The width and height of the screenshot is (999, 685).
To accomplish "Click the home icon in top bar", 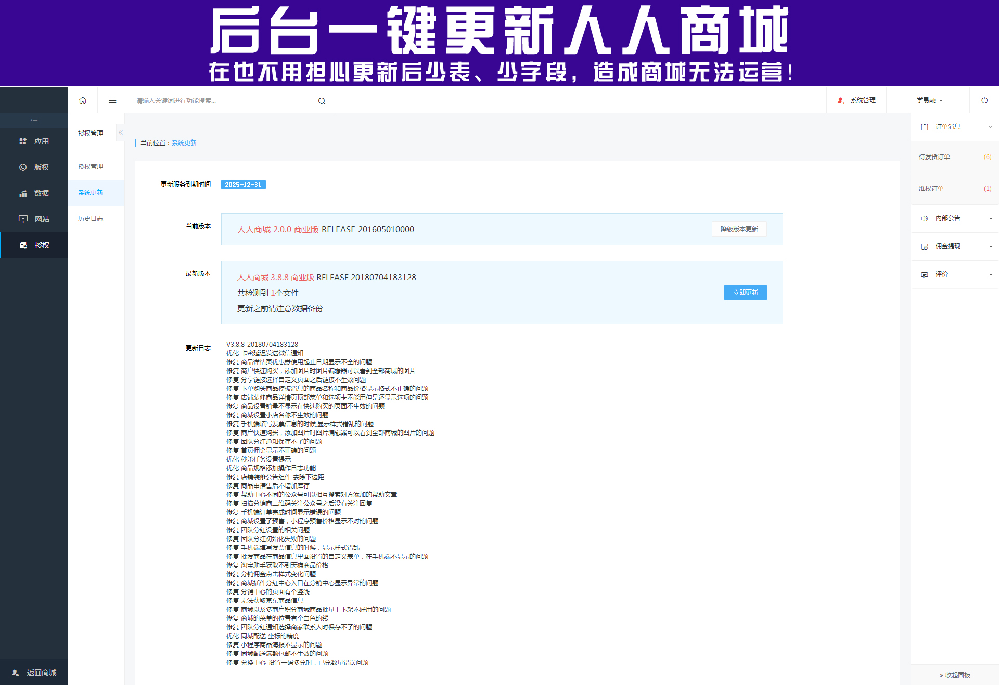I will (x=83, y=100).
